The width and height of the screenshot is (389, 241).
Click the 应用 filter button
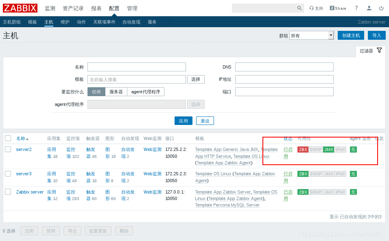click(184, 121)
